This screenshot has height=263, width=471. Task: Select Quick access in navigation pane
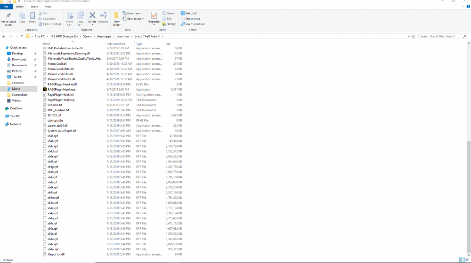coord(18,47)
